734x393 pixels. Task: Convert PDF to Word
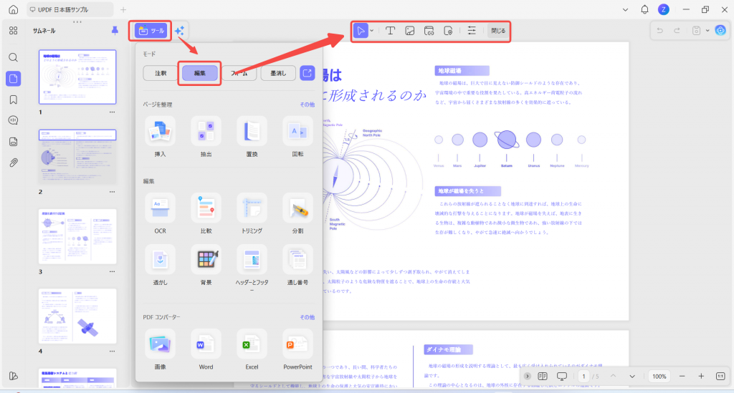tap(206, 344)
